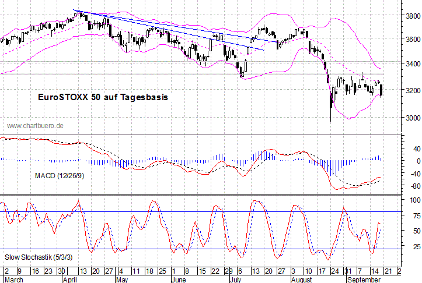Select the 3200 price axis label

413,90
